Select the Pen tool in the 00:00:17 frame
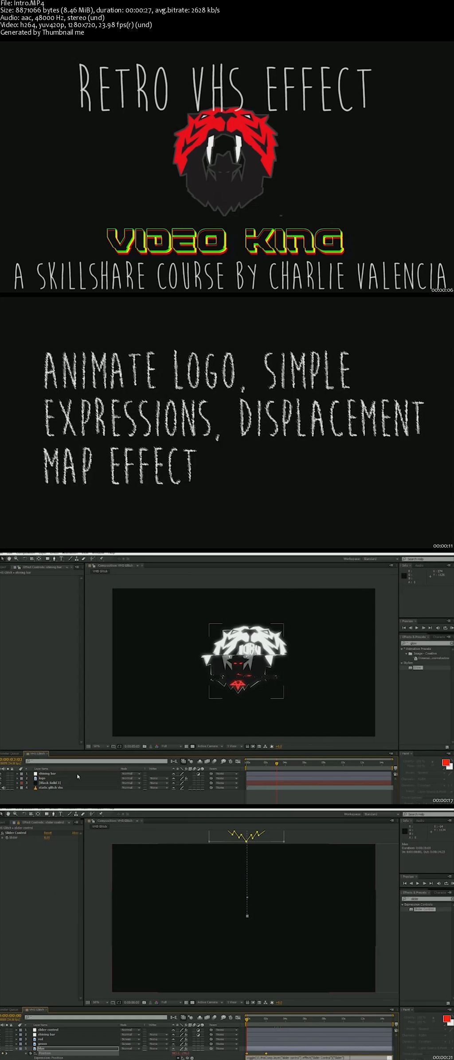The height and width of the screenshot is (1060, 454). [x=54, y=559]
